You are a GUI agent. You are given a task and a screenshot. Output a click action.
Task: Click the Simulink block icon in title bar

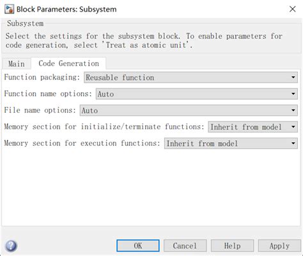[9, 9]
